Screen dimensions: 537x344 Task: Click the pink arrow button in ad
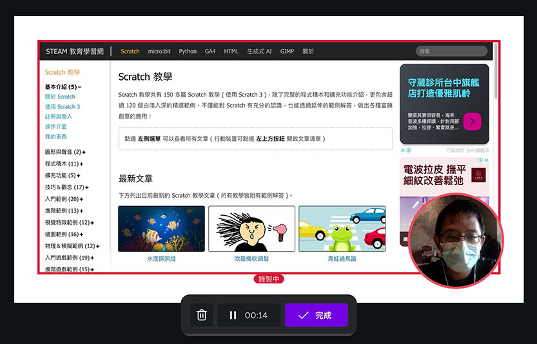click(472, 122)
